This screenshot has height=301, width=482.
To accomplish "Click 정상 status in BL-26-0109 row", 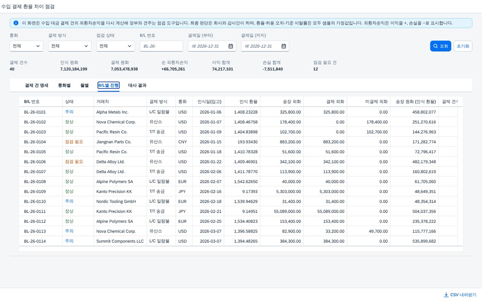I will coord(69,192).
